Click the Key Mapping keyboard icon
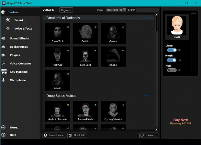201x145 pixels. click(x=4, y=72)
